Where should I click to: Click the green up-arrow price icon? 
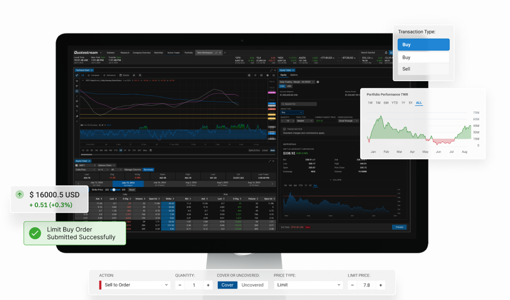pyautogui.click(x=19, y=195)
